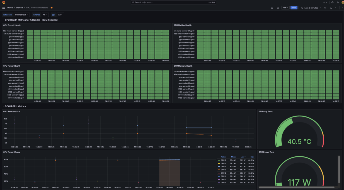Open GPU Overall Health panel title
The height and width of the screenshot is (190, 344).
12,25
